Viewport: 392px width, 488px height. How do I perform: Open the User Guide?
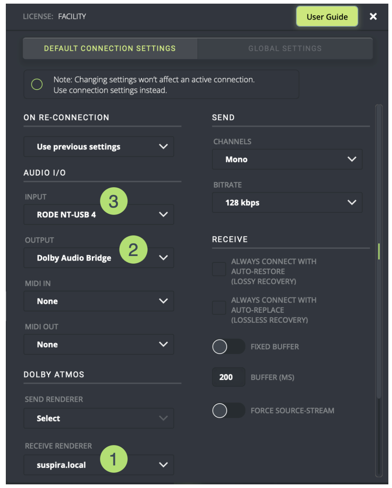point(327,17)
